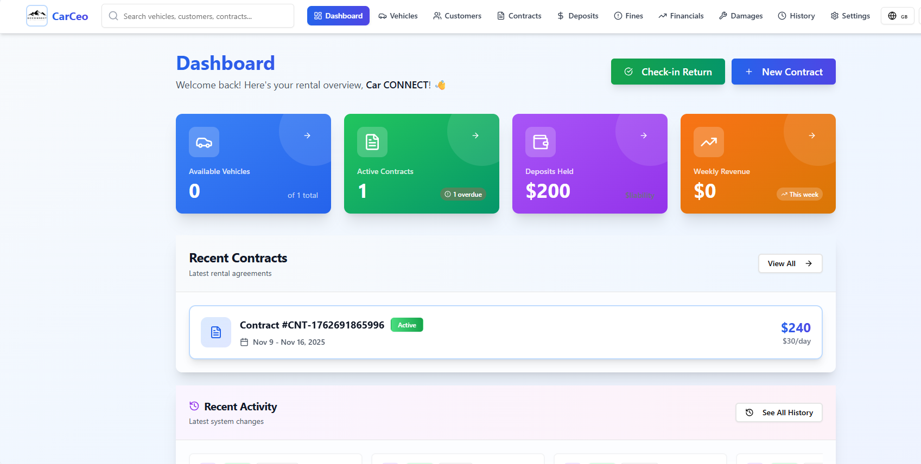Focus the search vehicles, customers, contracts field
This screenshot has width=921, height=464.
coord(198,16)
